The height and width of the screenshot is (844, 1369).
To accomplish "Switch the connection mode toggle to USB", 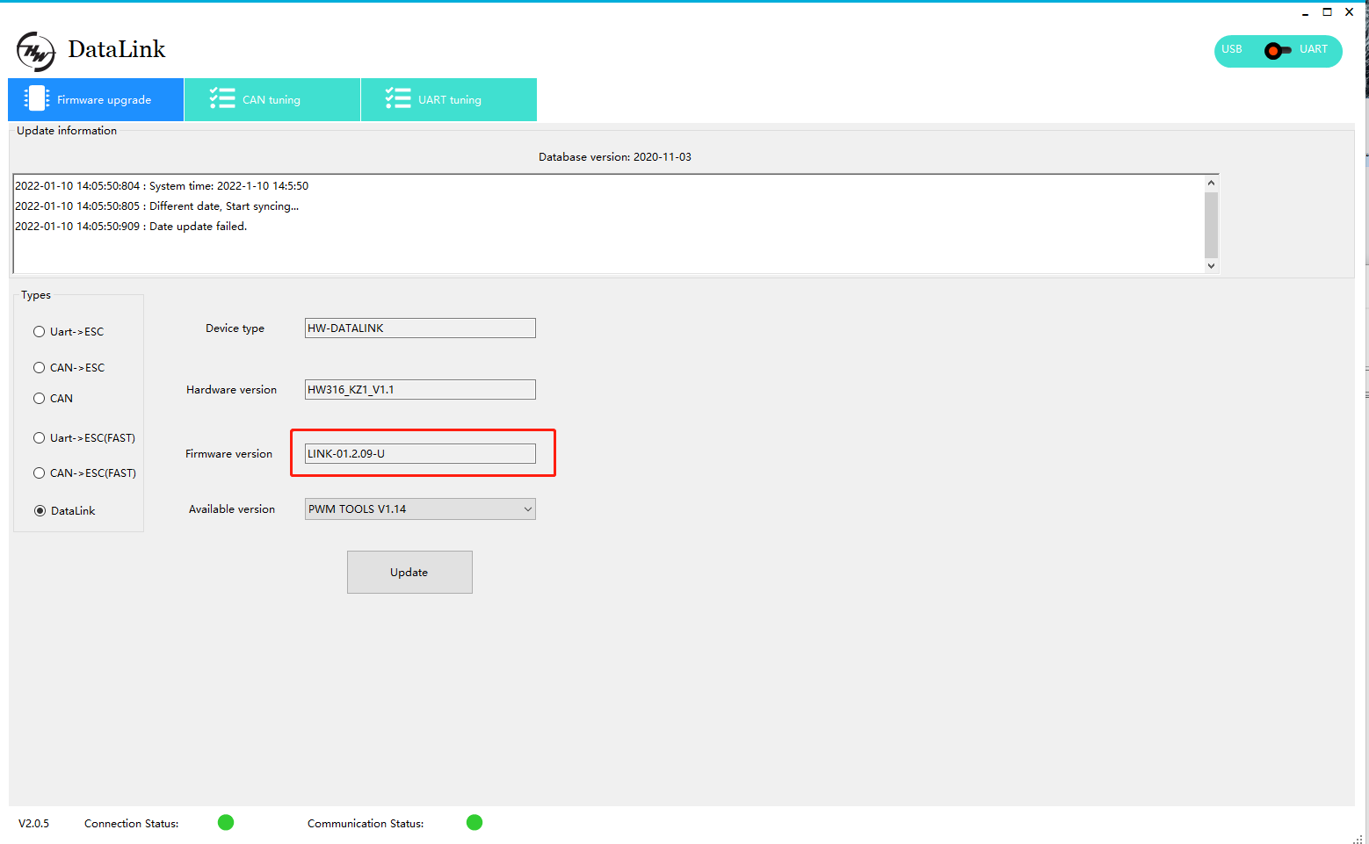I will click(1232, 51).
